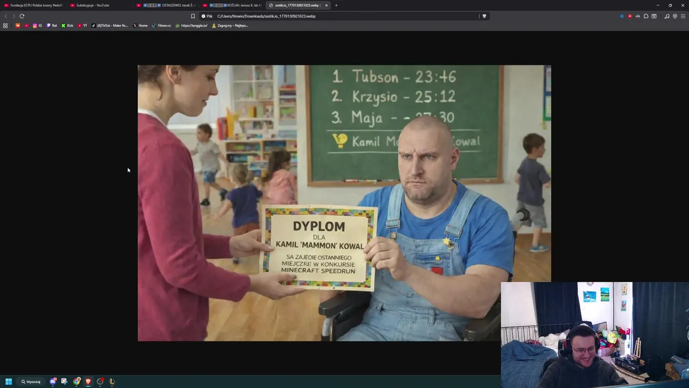This screenshot has width=689, height=388.
Task: Click the Wyszukaj taskbar search box
Action: (x=31, y=382)
